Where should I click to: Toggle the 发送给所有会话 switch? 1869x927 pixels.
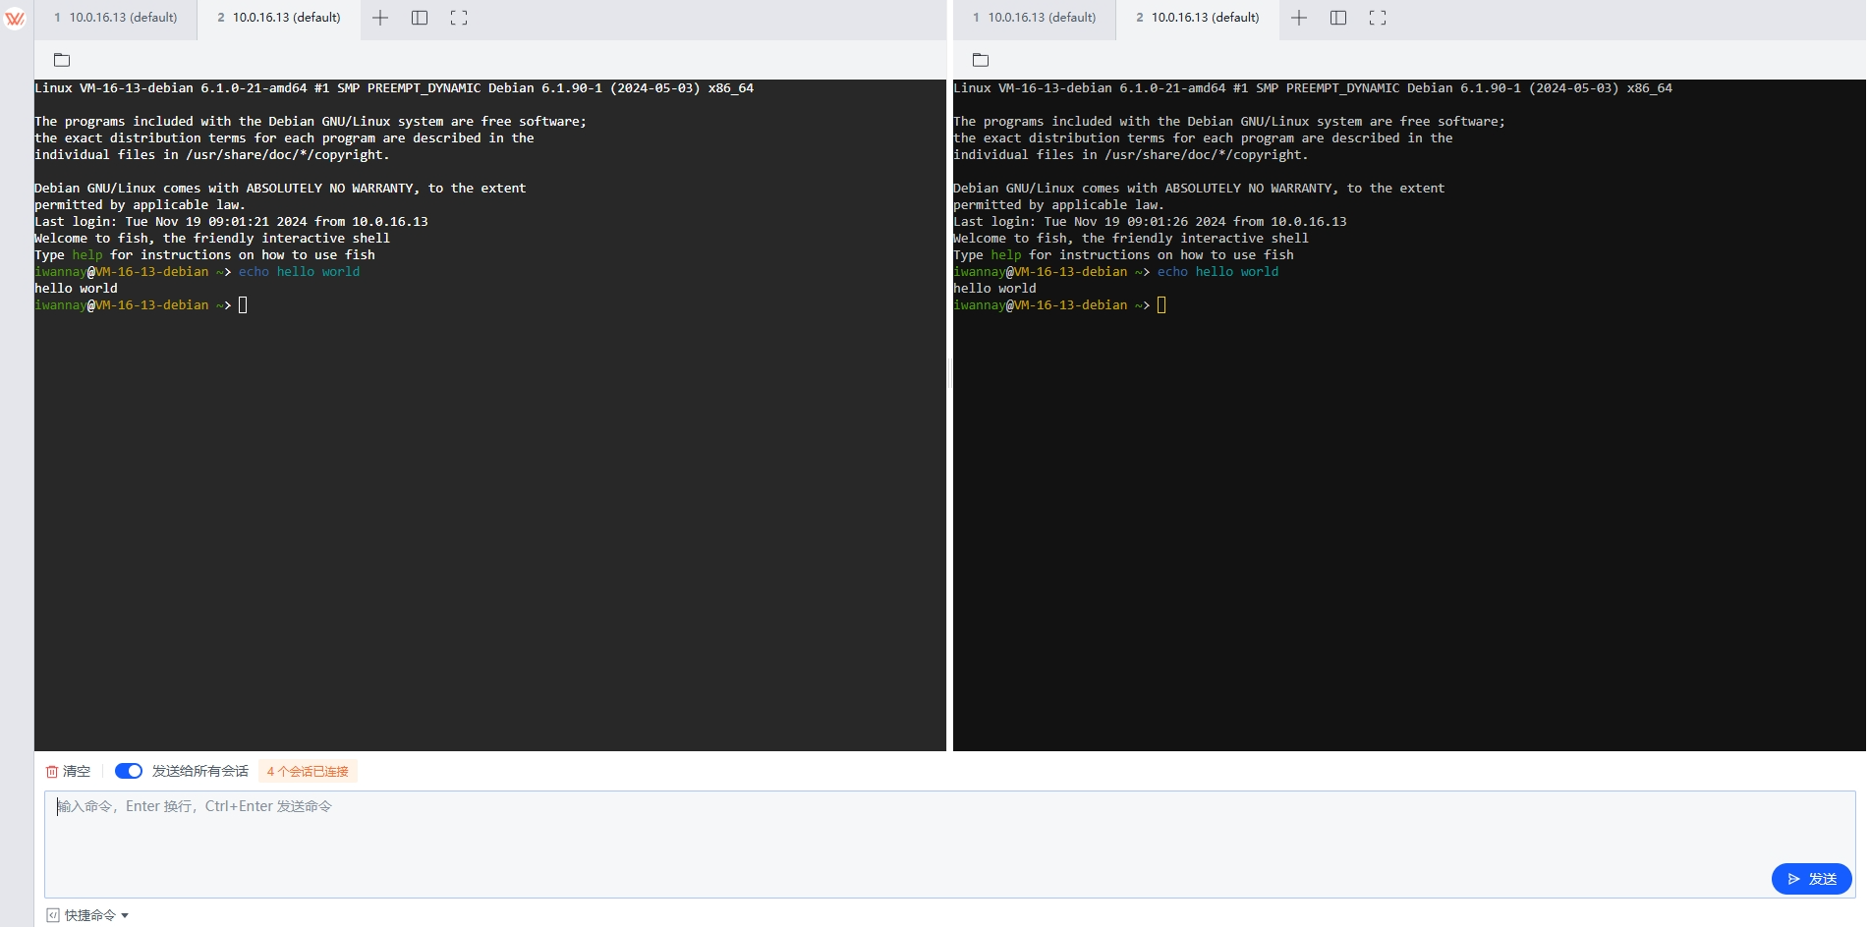point(128,771)
